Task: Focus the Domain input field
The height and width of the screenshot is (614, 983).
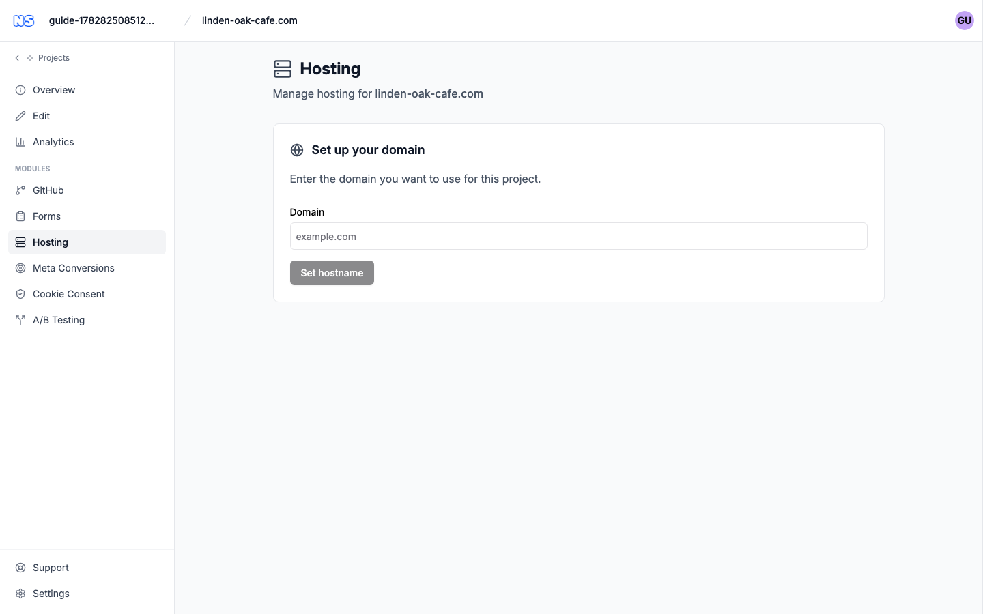Action: coord(578,236)
